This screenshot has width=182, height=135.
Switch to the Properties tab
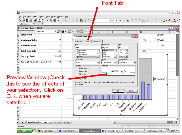coord(97,42)
